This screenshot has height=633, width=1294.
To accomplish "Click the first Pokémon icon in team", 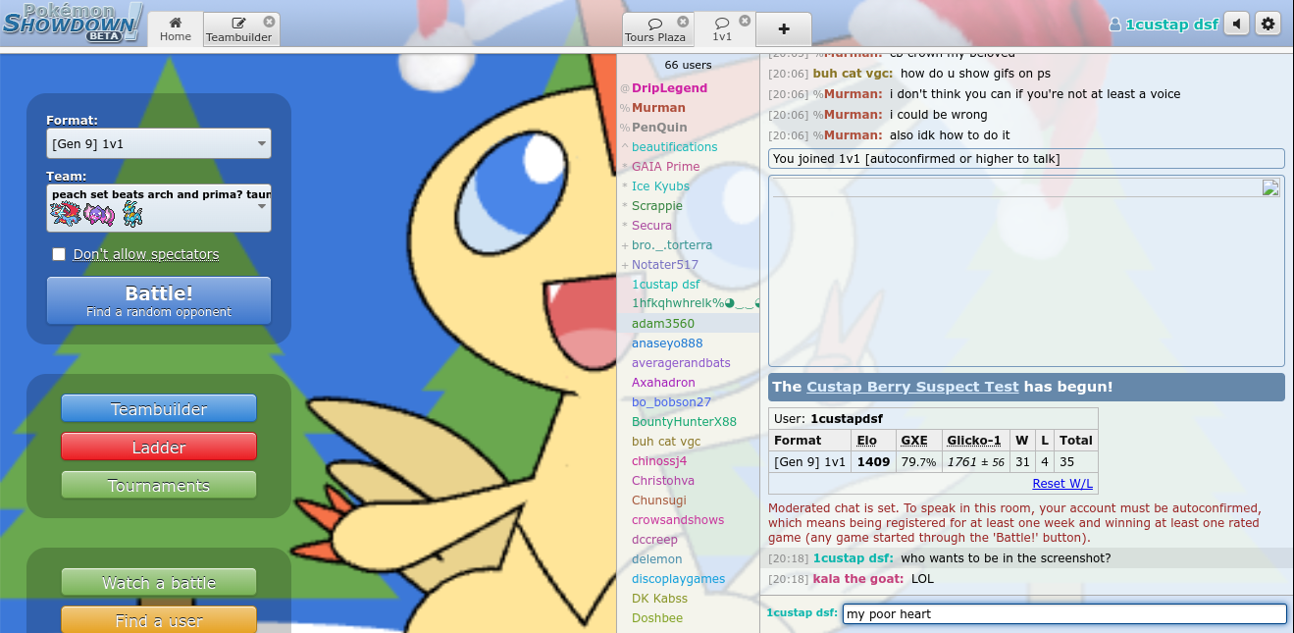I will tap(64, 214).
